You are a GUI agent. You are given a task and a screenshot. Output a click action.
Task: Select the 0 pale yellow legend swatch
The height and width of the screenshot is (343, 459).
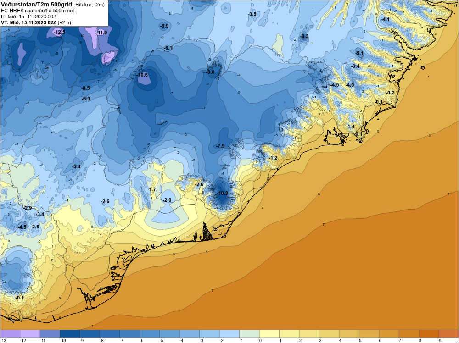[269, 334]
